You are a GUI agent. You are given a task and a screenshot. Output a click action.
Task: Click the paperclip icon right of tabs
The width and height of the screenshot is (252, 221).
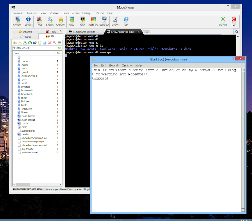[236, 31]
